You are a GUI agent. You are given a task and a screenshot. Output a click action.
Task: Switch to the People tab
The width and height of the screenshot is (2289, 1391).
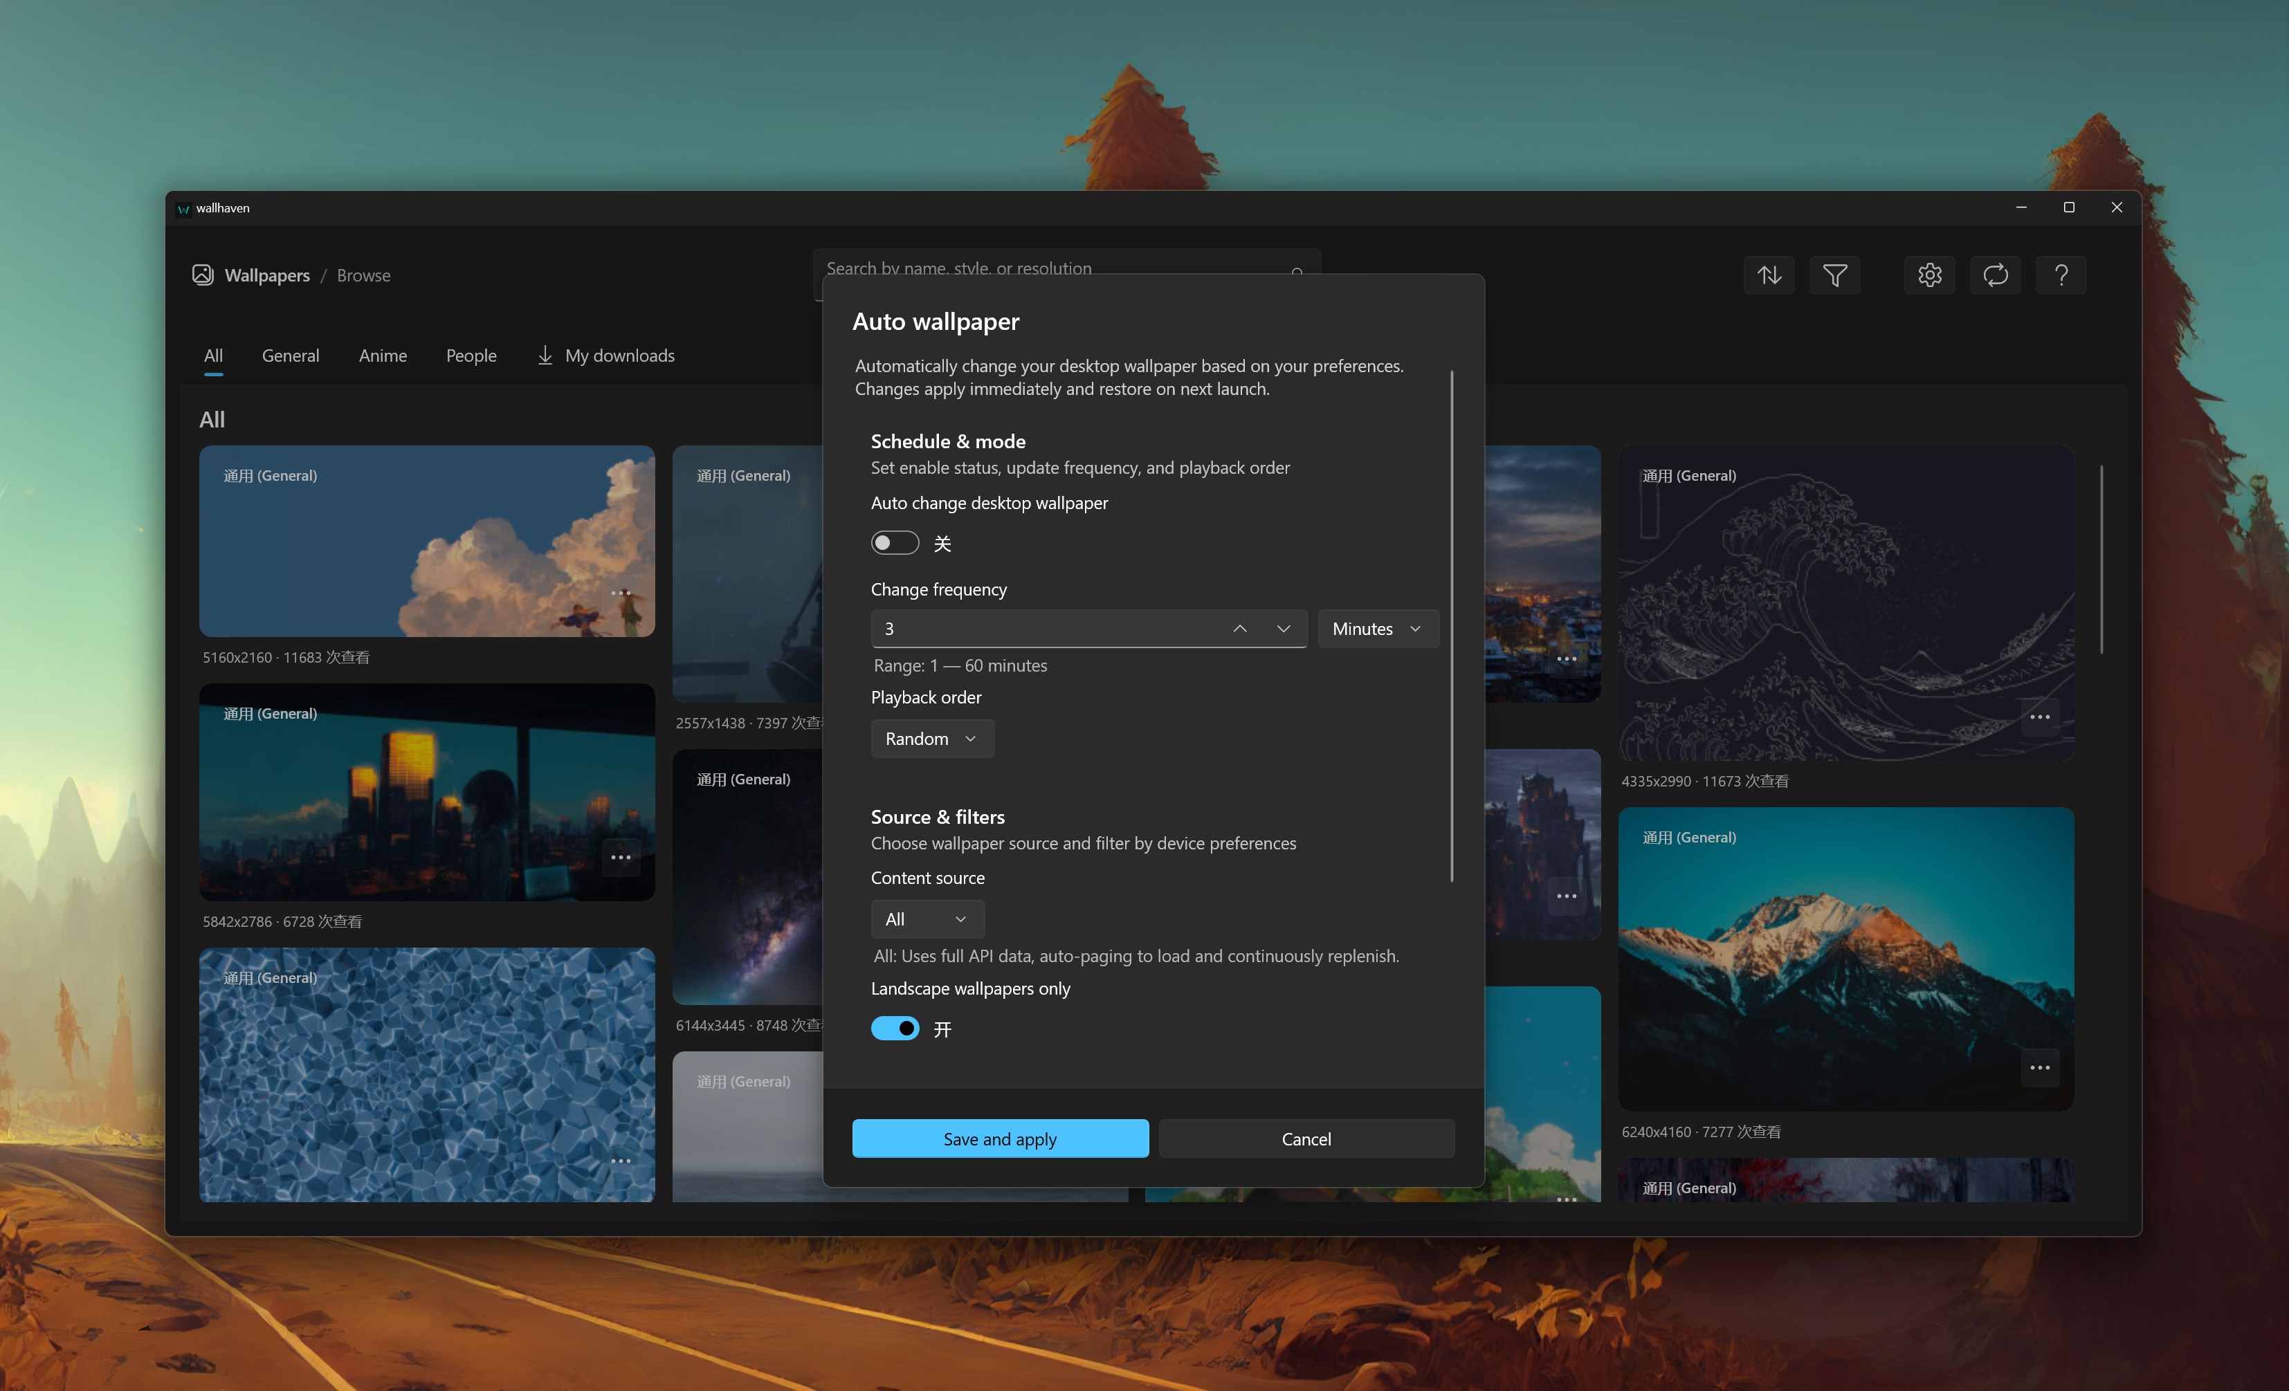point(471,356)
